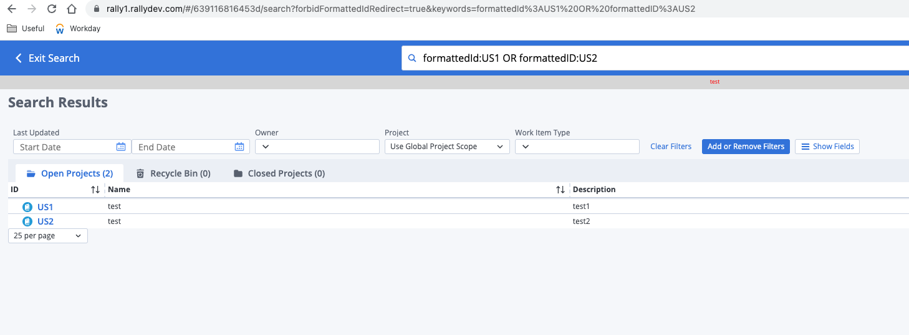Select the Closed Projects tab
This screenshot has width=909, height=335.
tap(279, 173)
